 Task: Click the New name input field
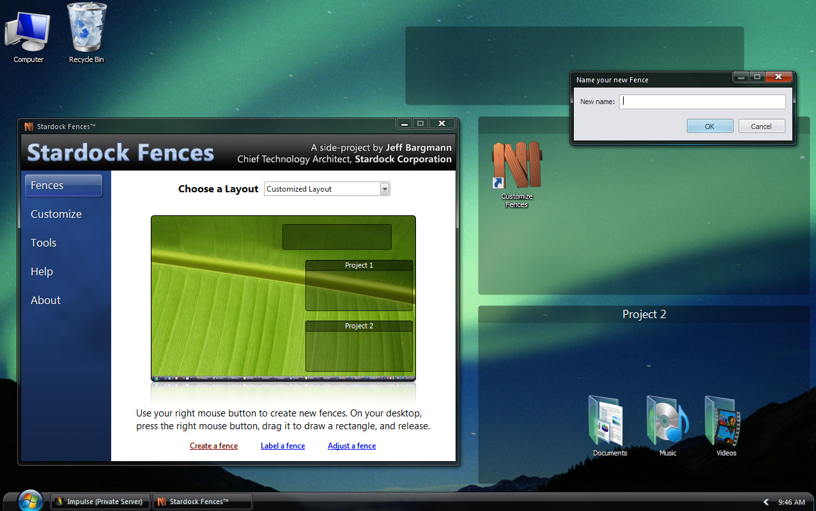702,102
